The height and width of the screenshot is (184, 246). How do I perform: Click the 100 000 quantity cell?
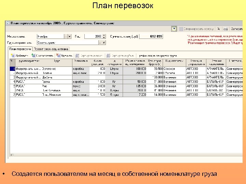135,69
